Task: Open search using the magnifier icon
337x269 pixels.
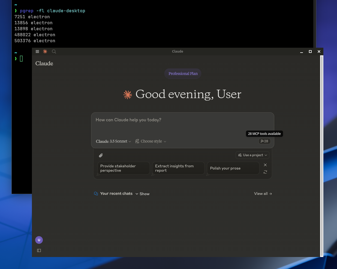Action: [x=54, y=51]
